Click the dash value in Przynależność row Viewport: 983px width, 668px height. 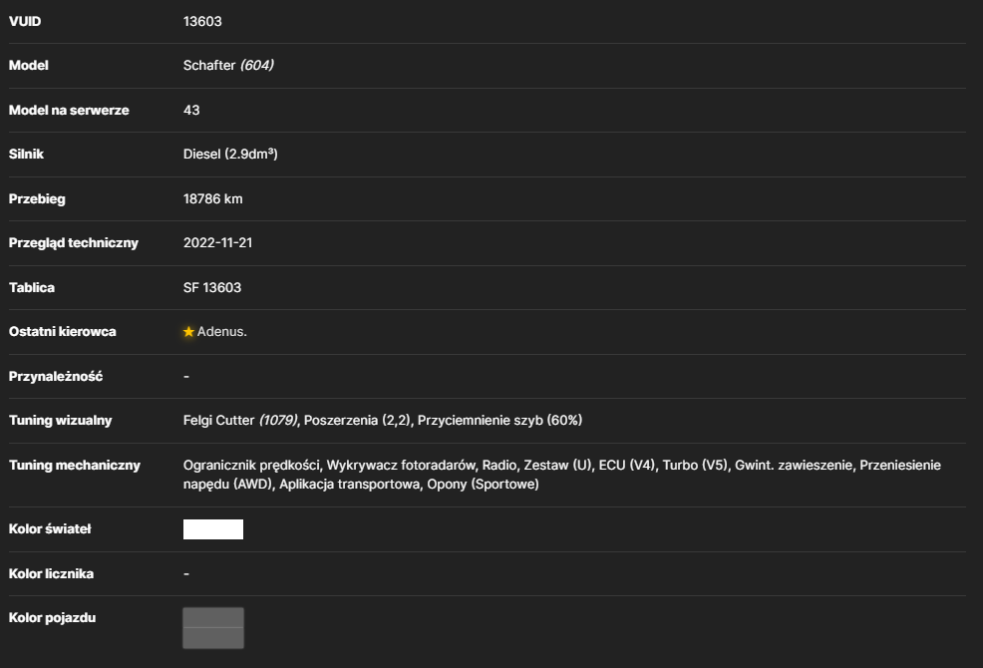coord(186,376)
